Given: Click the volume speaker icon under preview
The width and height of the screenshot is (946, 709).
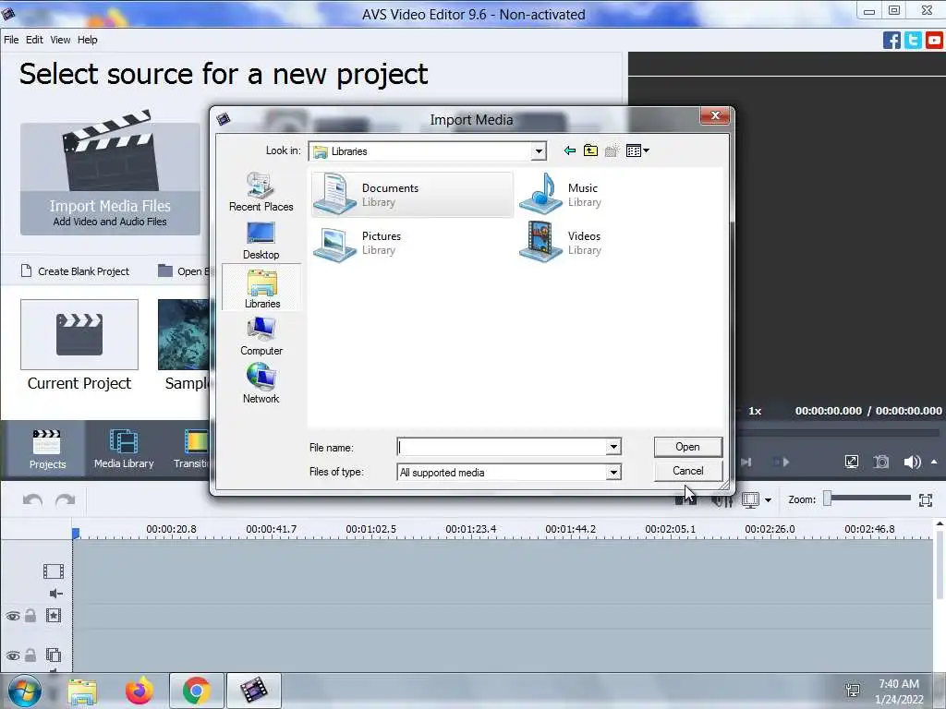Looking at the screenshot, I should pyautogui.click(x=912, y=463).
